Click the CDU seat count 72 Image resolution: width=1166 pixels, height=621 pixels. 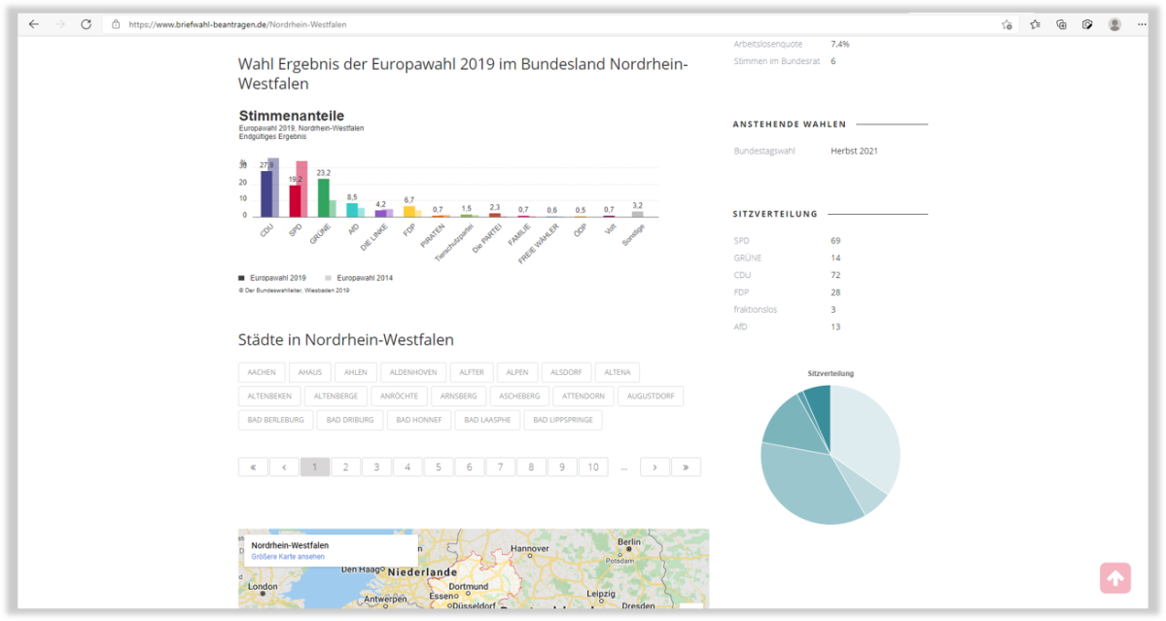point(835,275)
